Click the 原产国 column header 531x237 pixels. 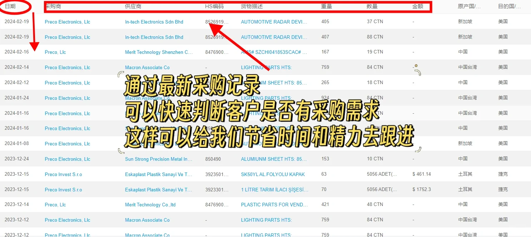(469, 6)
